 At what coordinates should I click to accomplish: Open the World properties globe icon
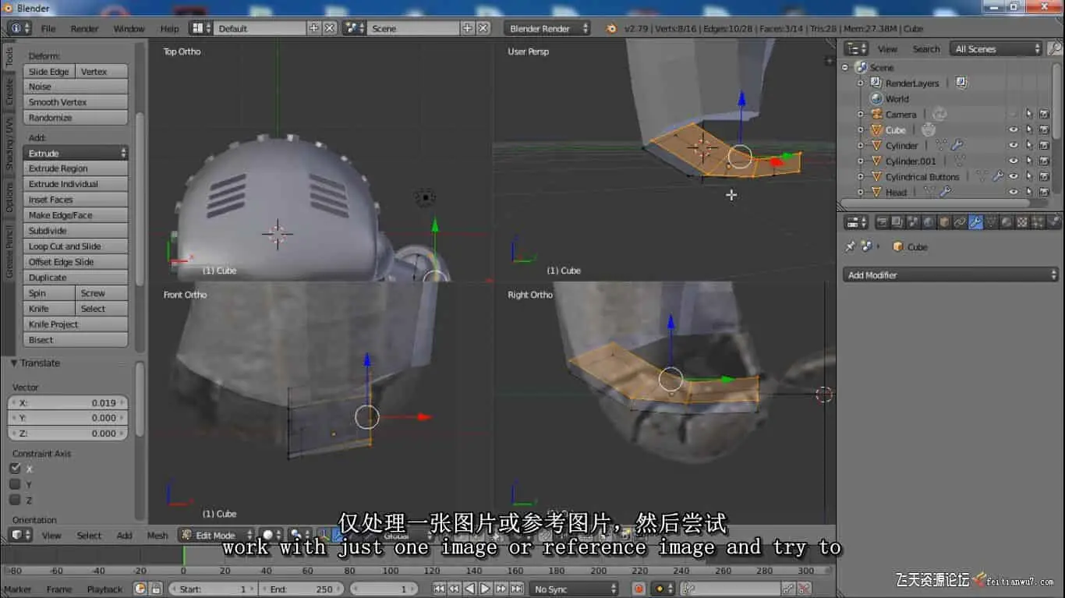pos(929,222)
